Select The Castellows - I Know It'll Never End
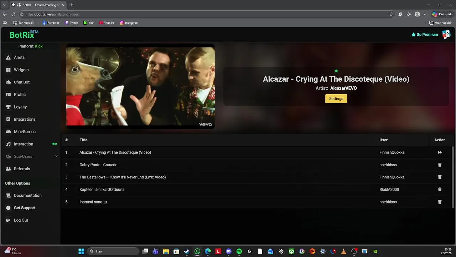Image resolution: width=456 pixels, height=257 pixels. pos(123,177)
